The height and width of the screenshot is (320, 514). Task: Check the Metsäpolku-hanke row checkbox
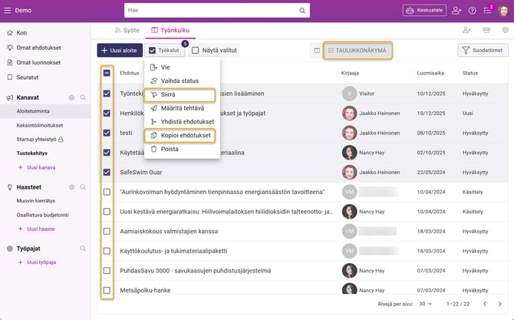click(107, 291)
